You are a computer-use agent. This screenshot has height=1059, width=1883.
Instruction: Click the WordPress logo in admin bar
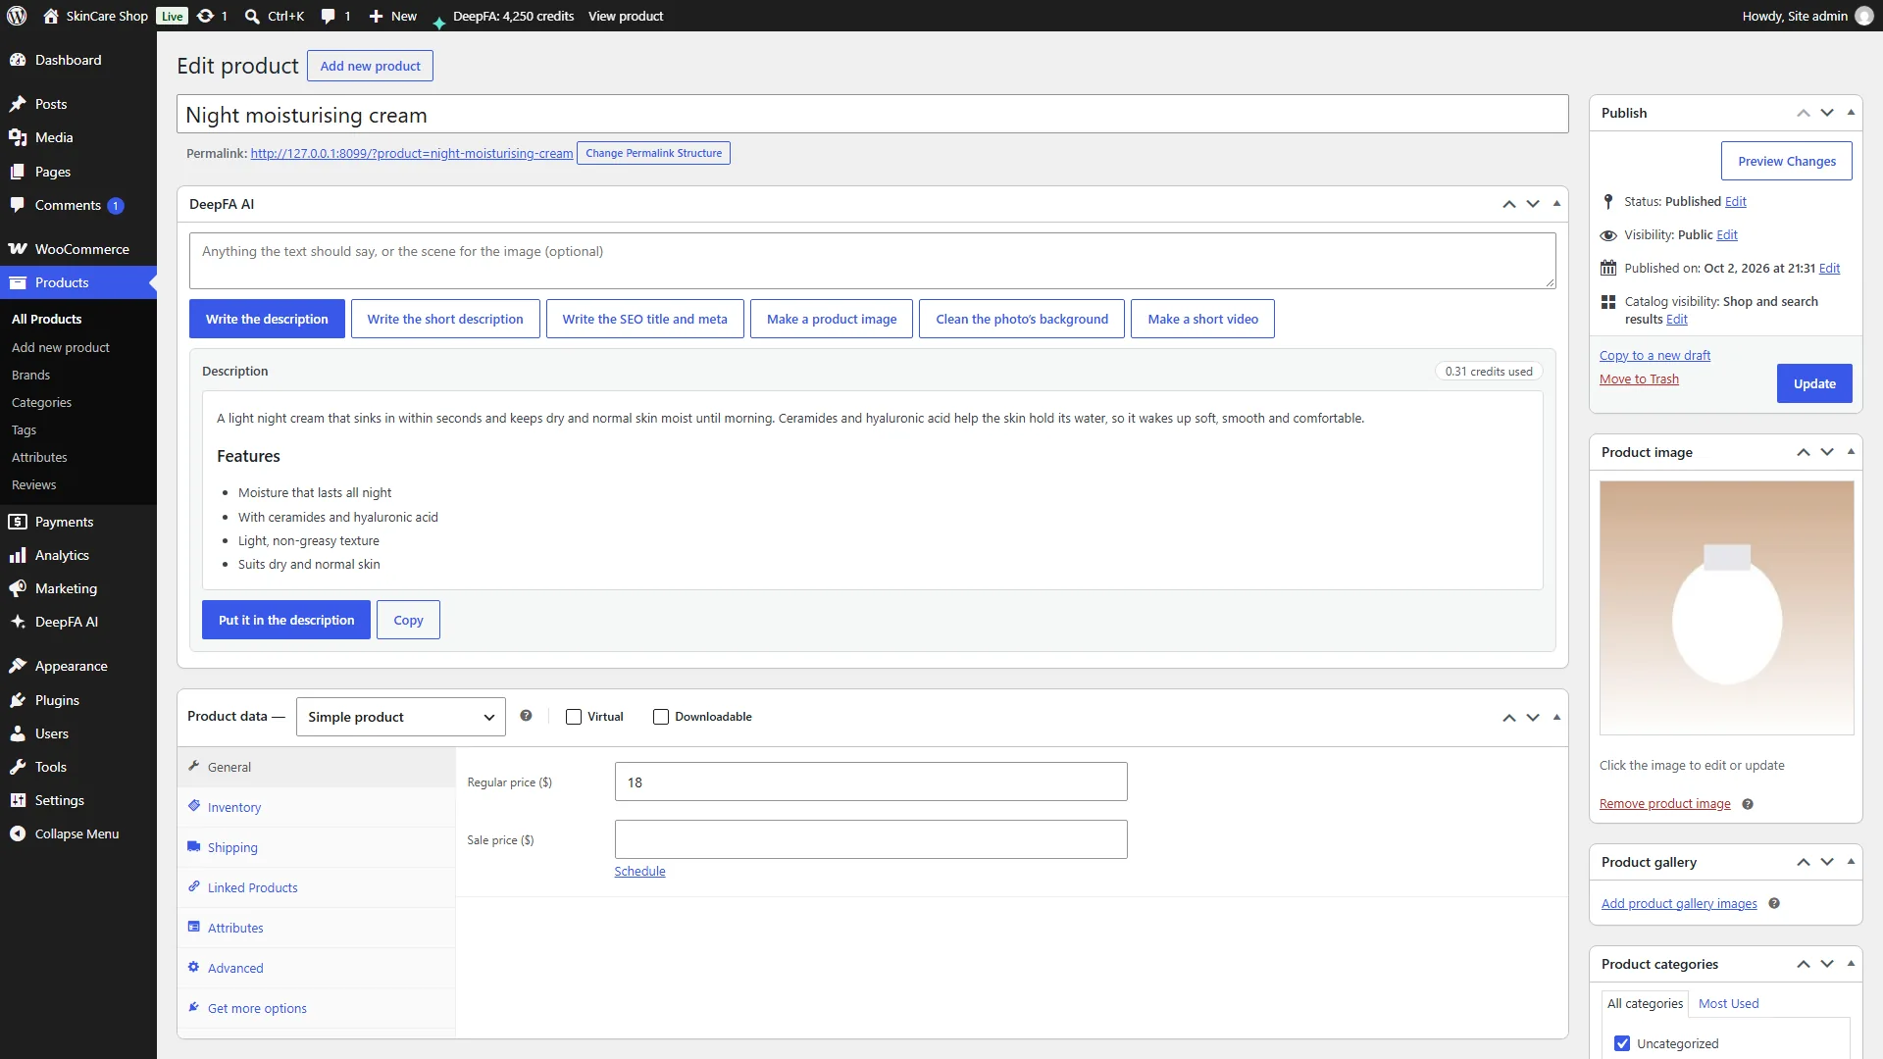[17, 16]
